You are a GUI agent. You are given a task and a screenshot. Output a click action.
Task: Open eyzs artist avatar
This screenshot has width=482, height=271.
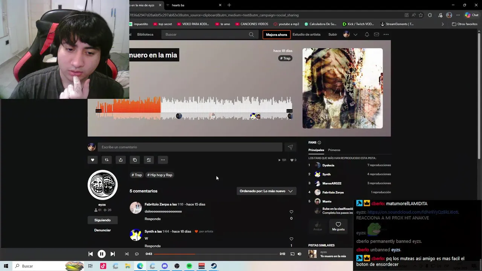point(102,185)
